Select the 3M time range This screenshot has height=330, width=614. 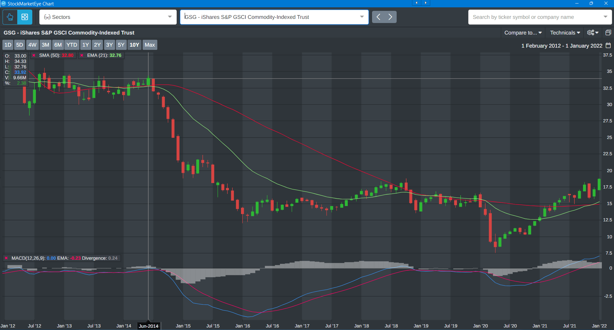click(45, 45)
